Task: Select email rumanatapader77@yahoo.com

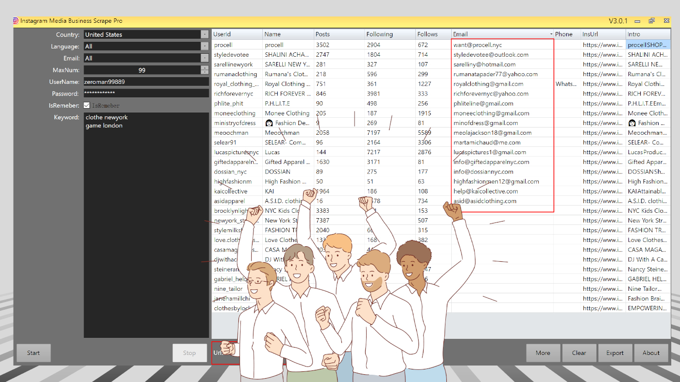Action: point(495,74)
